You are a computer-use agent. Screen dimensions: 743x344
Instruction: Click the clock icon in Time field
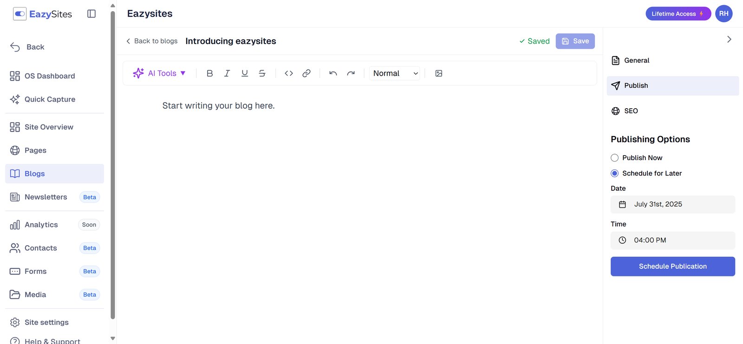click(622, 240)
